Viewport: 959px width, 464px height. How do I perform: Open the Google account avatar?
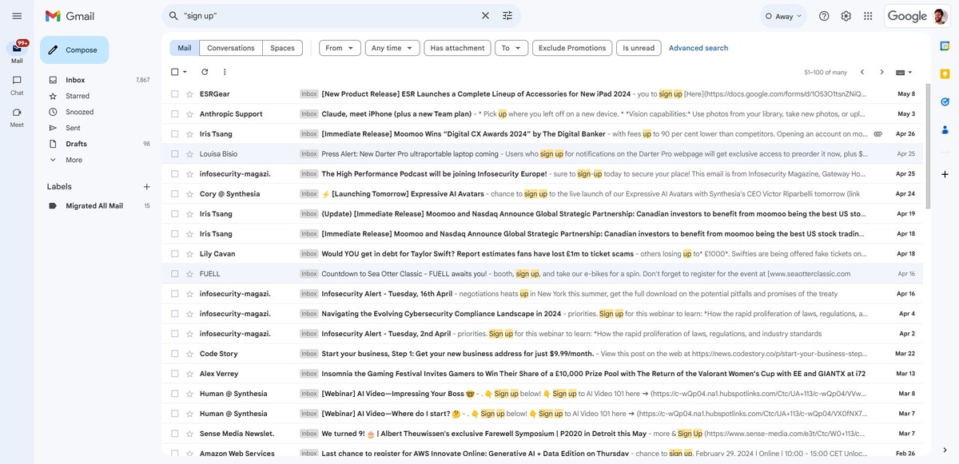pos(940,16)
